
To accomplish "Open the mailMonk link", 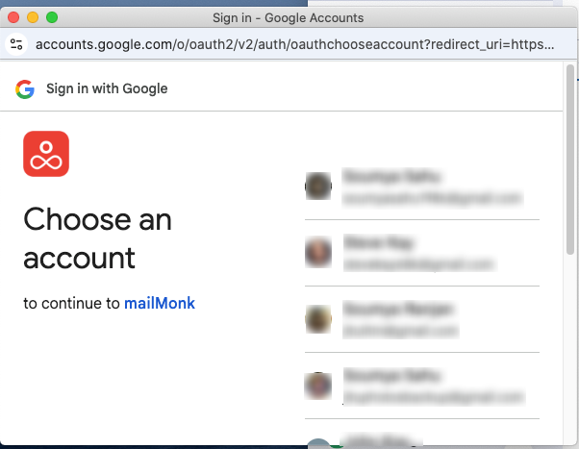I will point(160,304).
